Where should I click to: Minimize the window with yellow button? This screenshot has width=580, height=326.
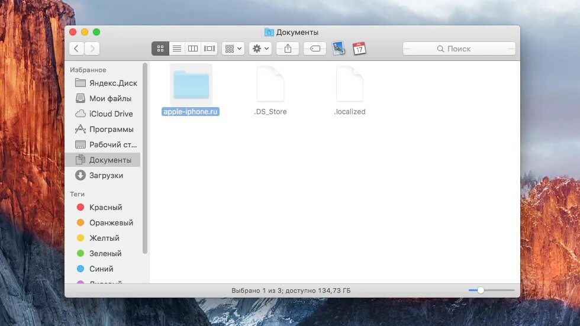(85, 32)
